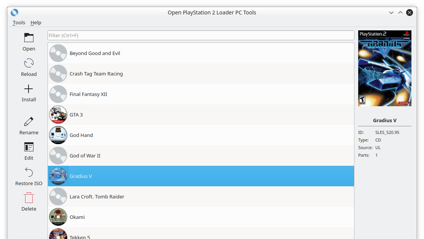The width and height of the screenshot is (424, 239).
Task: Click the SLES_520.95 ID value
Action: [387, 132]
